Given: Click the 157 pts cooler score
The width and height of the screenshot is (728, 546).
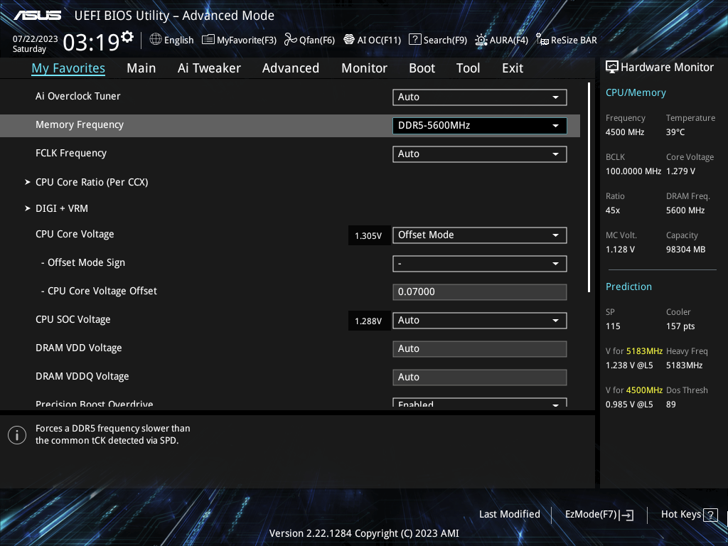Looking at the screenshot, I should [680, 326].
